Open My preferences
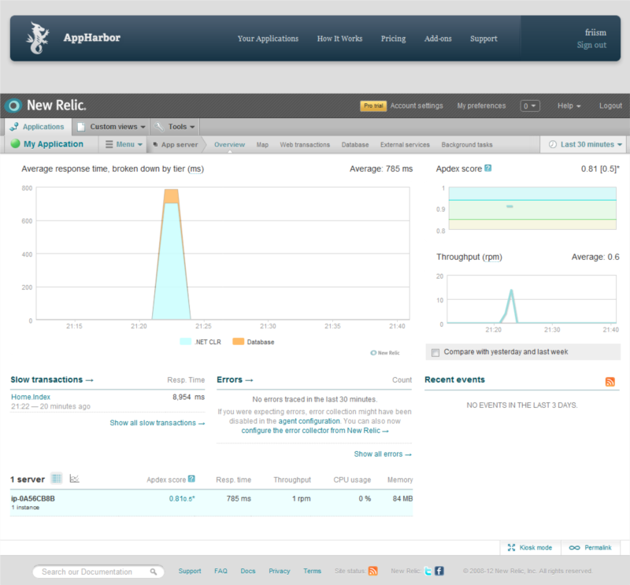This screenshot has height=585, width=630. pos(481,106)
